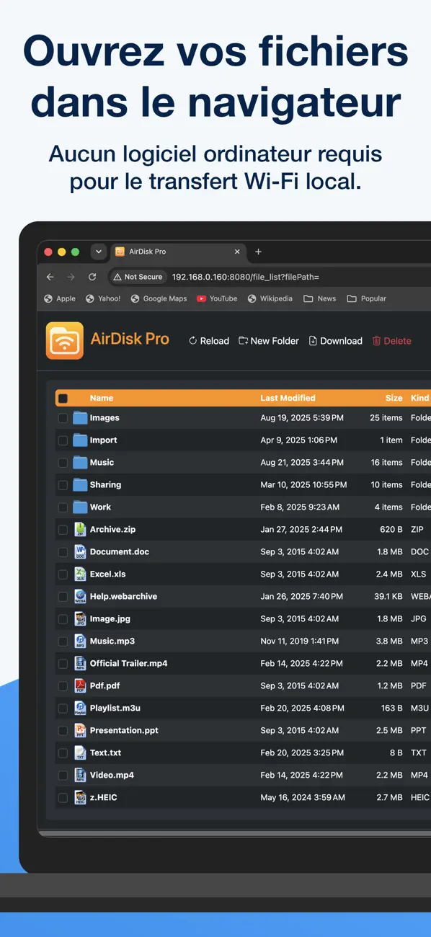Screen dimensions: 431x937
Task: Click the Reload button in AirDisk toolbar
Action: point(209,341)
